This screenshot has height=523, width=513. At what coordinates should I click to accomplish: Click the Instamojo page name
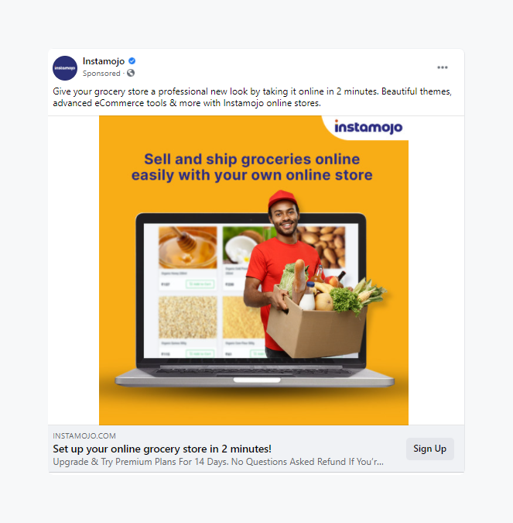coord(104,61)
